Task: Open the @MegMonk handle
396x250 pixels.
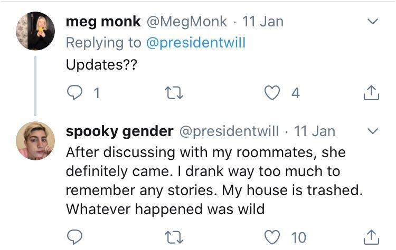Action: point(187,22)
